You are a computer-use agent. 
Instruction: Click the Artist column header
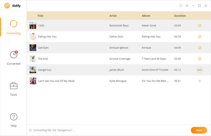coord(113,16)
